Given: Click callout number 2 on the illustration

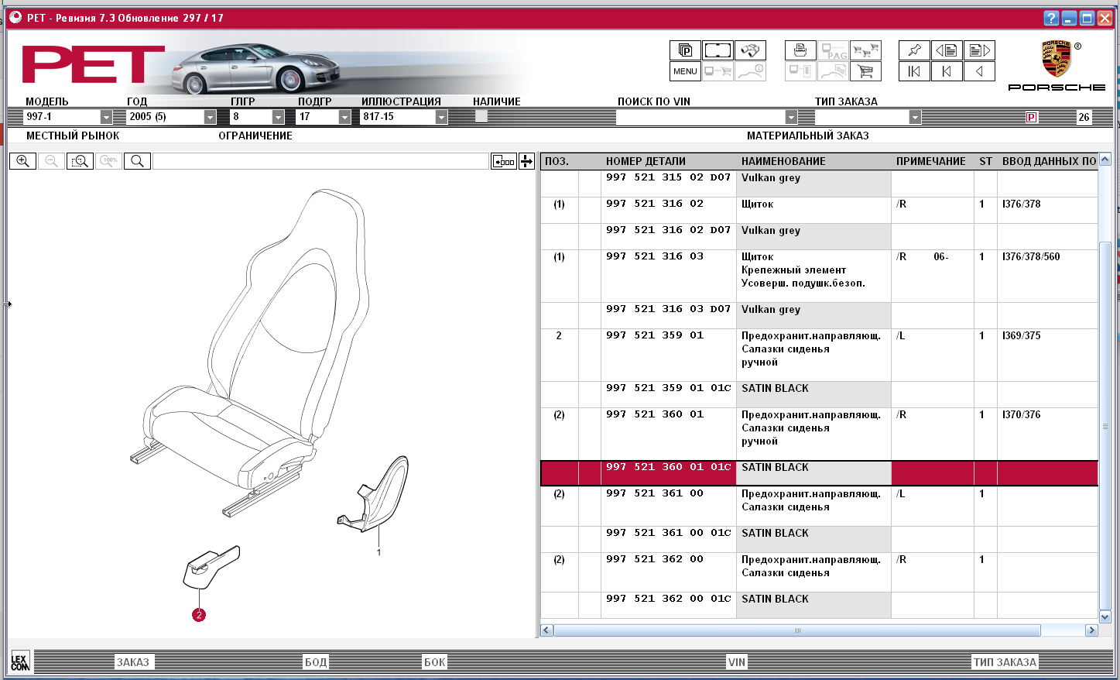Looking at the screenshot, I should 199,615.
